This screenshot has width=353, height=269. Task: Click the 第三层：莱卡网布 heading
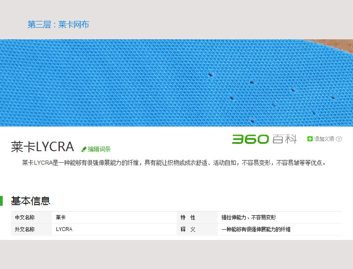(x=58, y=24)
